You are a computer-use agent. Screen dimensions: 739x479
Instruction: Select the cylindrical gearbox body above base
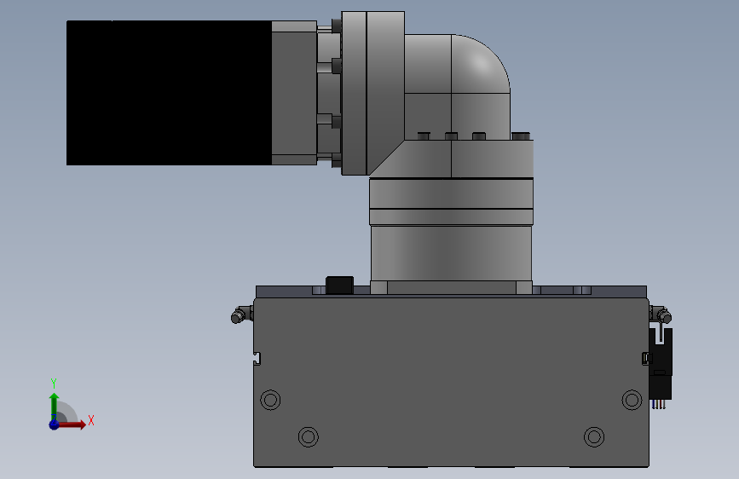451,253
